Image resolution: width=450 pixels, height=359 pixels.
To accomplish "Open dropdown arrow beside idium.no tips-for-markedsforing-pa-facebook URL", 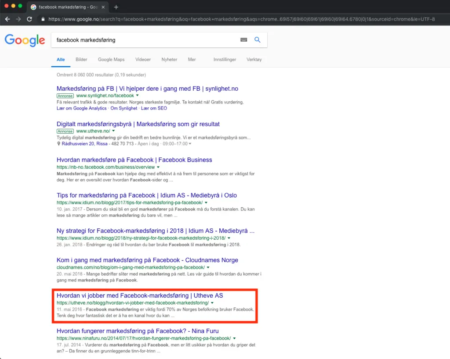I will [x=206, y=203].
